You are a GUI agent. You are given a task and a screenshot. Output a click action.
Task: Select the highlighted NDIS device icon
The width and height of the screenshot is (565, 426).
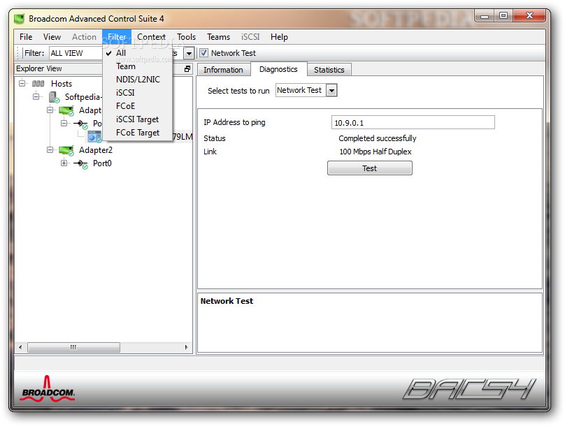[x=94, y=137]
